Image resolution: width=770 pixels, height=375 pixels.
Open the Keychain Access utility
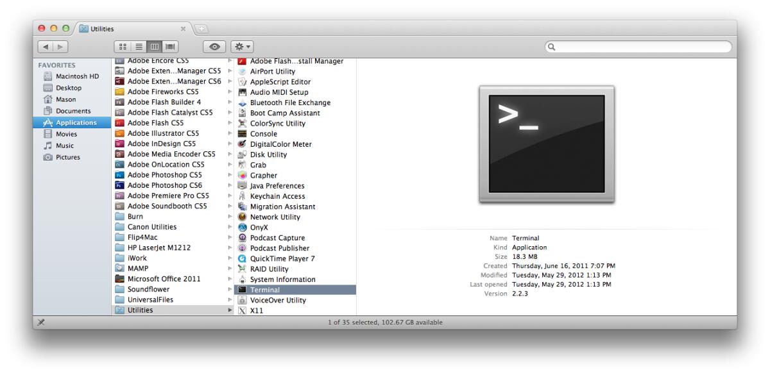277,196
